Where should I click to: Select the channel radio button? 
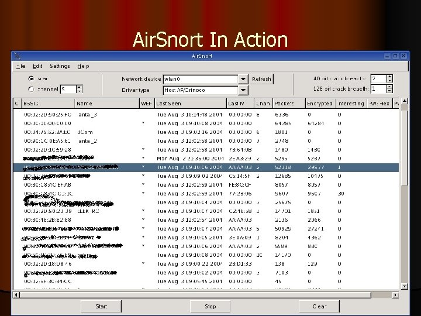(31, 89)
